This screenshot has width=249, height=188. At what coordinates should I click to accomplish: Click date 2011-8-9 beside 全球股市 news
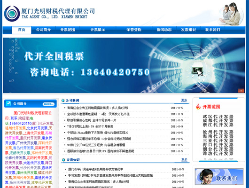pos(177,114)
